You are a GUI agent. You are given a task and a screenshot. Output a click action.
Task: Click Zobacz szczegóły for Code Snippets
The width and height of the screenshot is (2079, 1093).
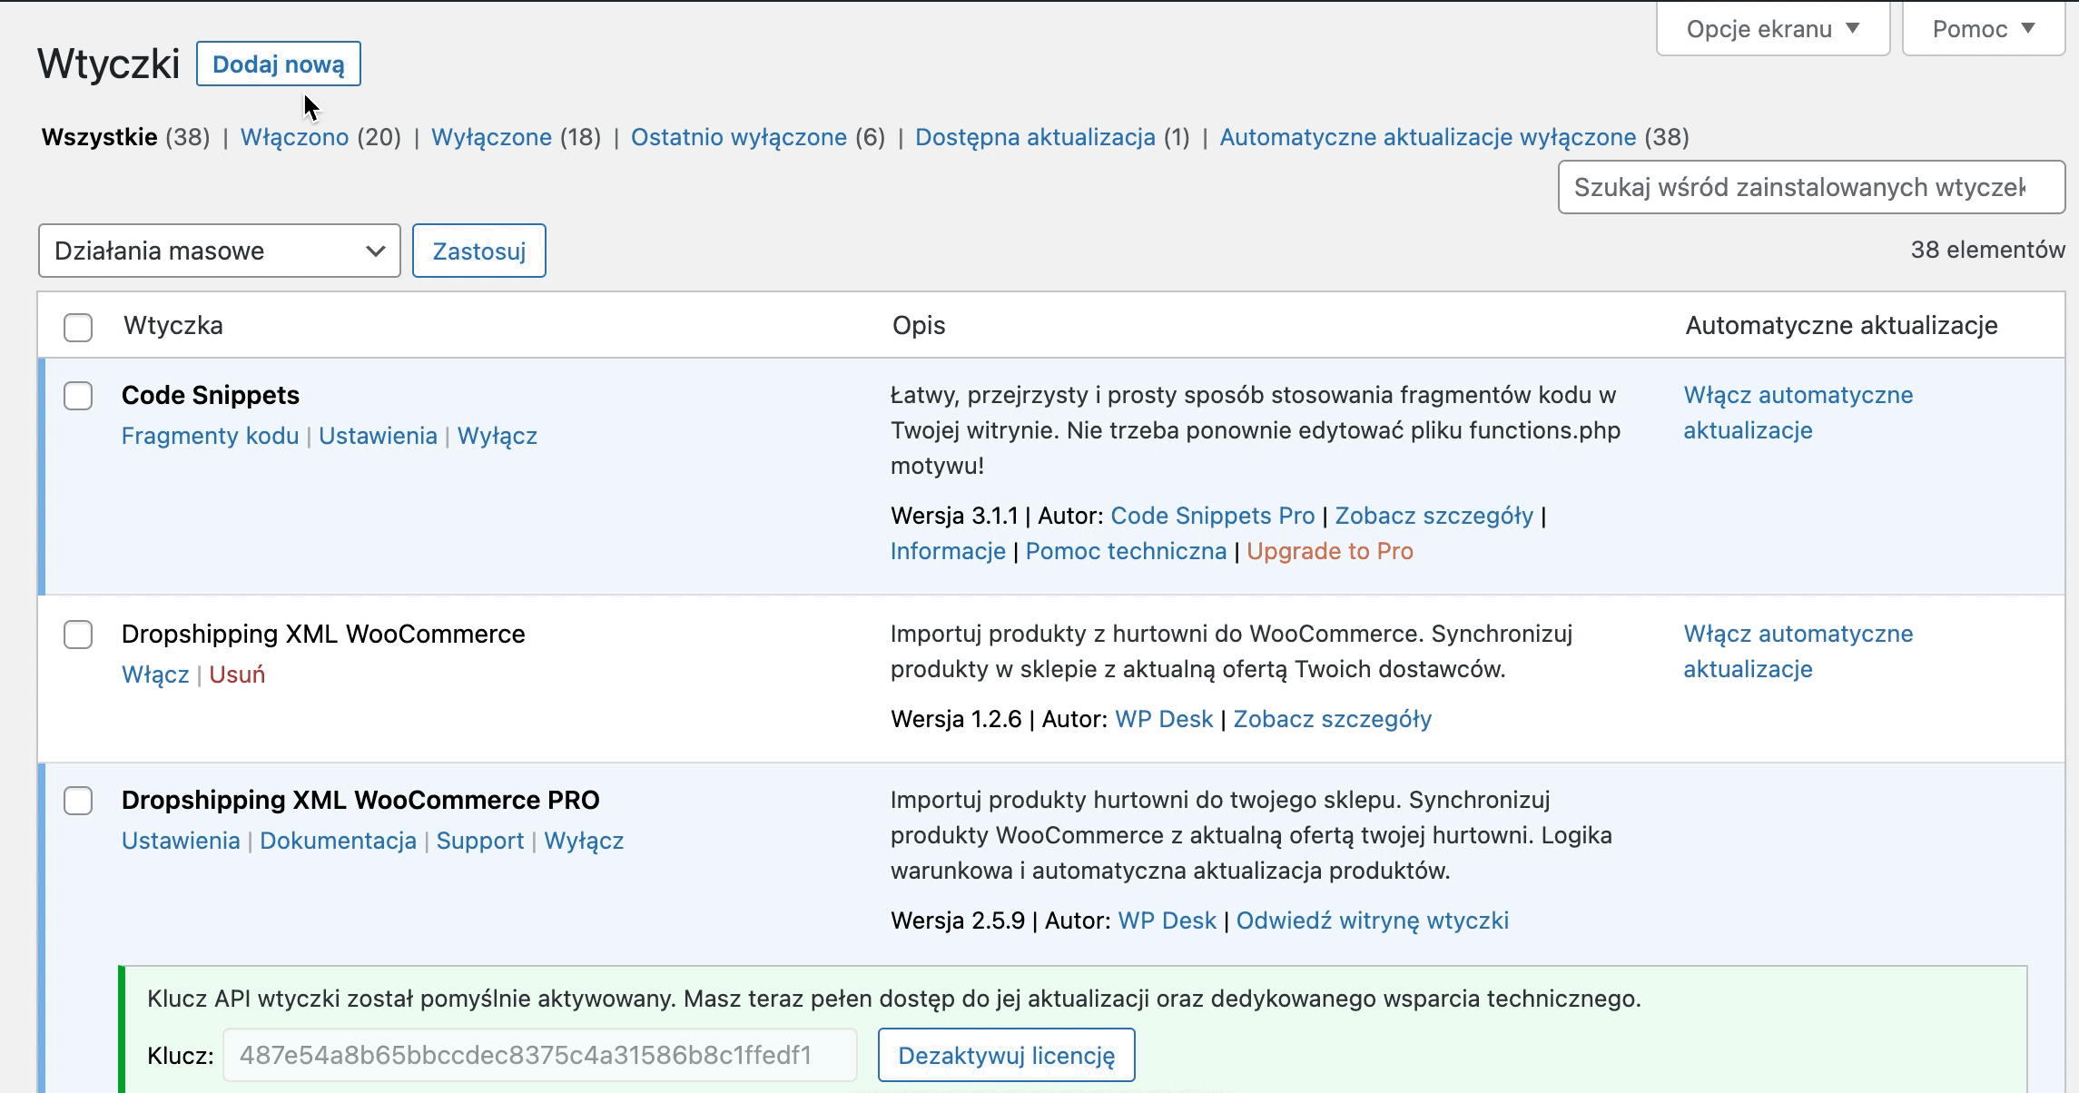(1434, 516)
